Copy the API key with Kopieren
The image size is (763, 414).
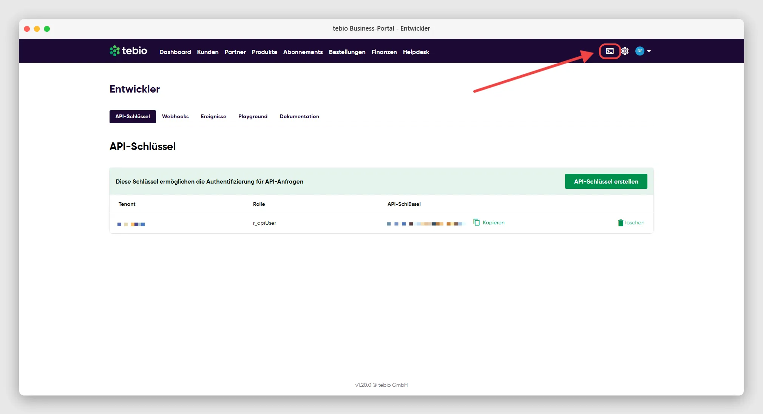[x=489, y=222]
